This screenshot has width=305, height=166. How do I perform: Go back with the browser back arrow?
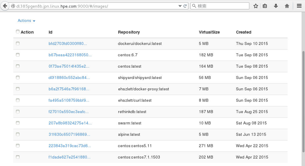point(5,6)
